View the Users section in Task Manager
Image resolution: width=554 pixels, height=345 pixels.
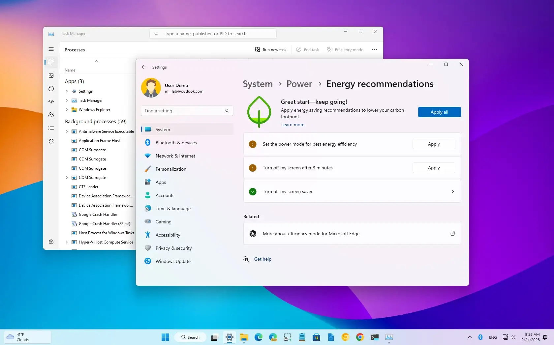(51, 115)
